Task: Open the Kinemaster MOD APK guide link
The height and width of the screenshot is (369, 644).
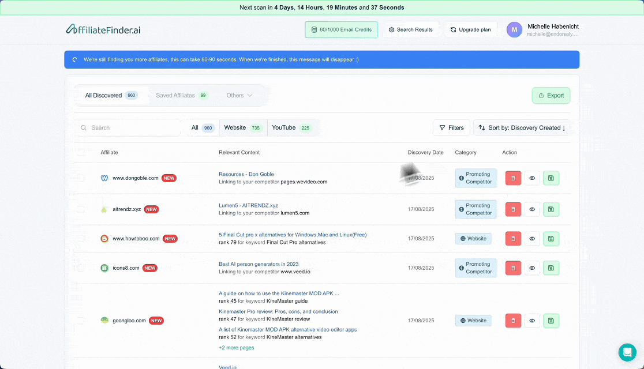Action: (x=279, y=293)
